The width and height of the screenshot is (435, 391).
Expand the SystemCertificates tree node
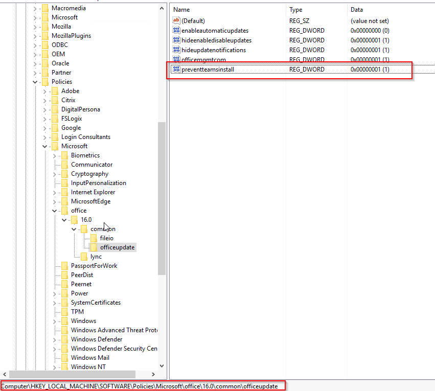pos(54,303)
